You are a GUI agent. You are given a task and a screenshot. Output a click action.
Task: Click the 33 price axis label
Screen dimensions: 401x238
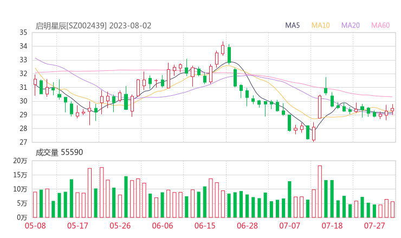click(23, 60)
